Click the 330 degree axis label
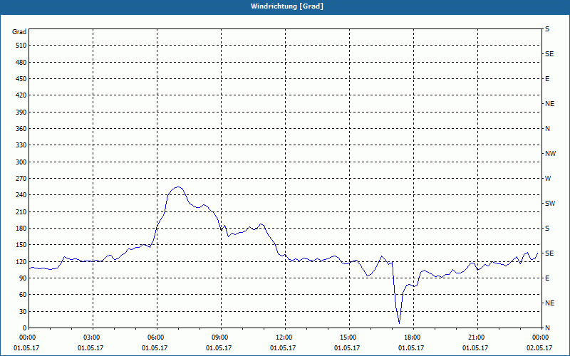 click(x=21, y=145)
